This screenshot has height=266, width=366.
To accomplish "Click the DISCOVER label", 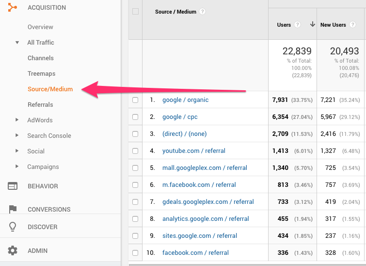I will tap(43, 227).
